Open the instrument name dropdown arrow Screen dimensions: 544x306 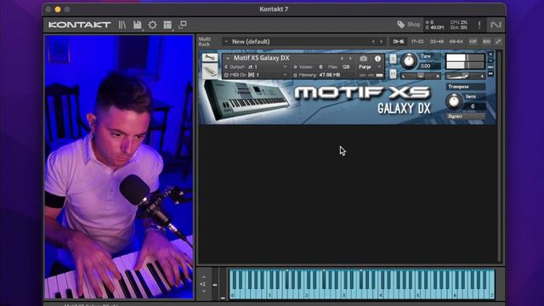click(x=228, y=59)
